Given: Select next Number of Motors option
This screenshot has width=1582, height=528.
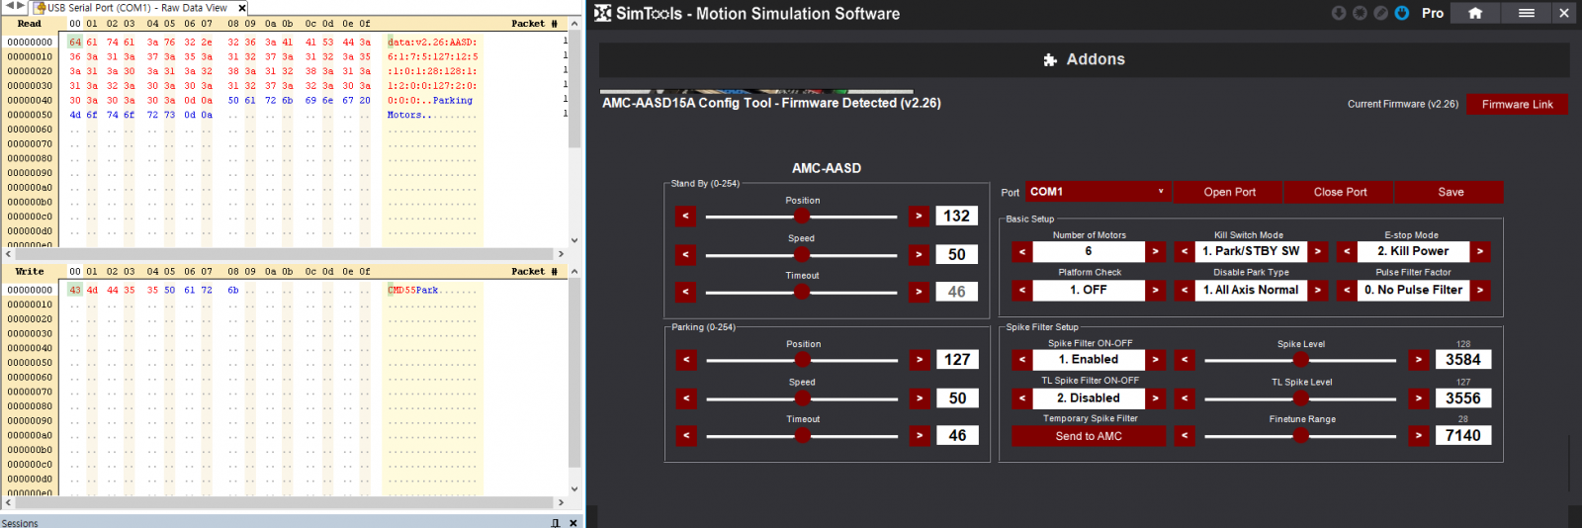Looking at the screenshot, I should click(x=1155, y=252).
